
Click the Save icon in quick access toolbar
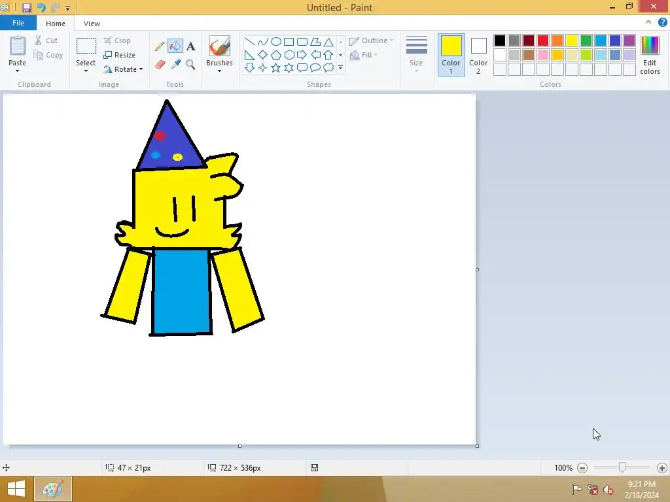pos(26,7)
